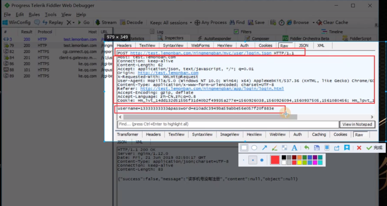
Task: Select request WebForms tab
Action: [x=200, y=46]
